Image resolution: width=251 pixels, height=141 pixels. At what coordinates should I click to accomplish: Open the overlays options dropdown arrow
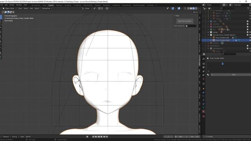[x=181, y=8]
